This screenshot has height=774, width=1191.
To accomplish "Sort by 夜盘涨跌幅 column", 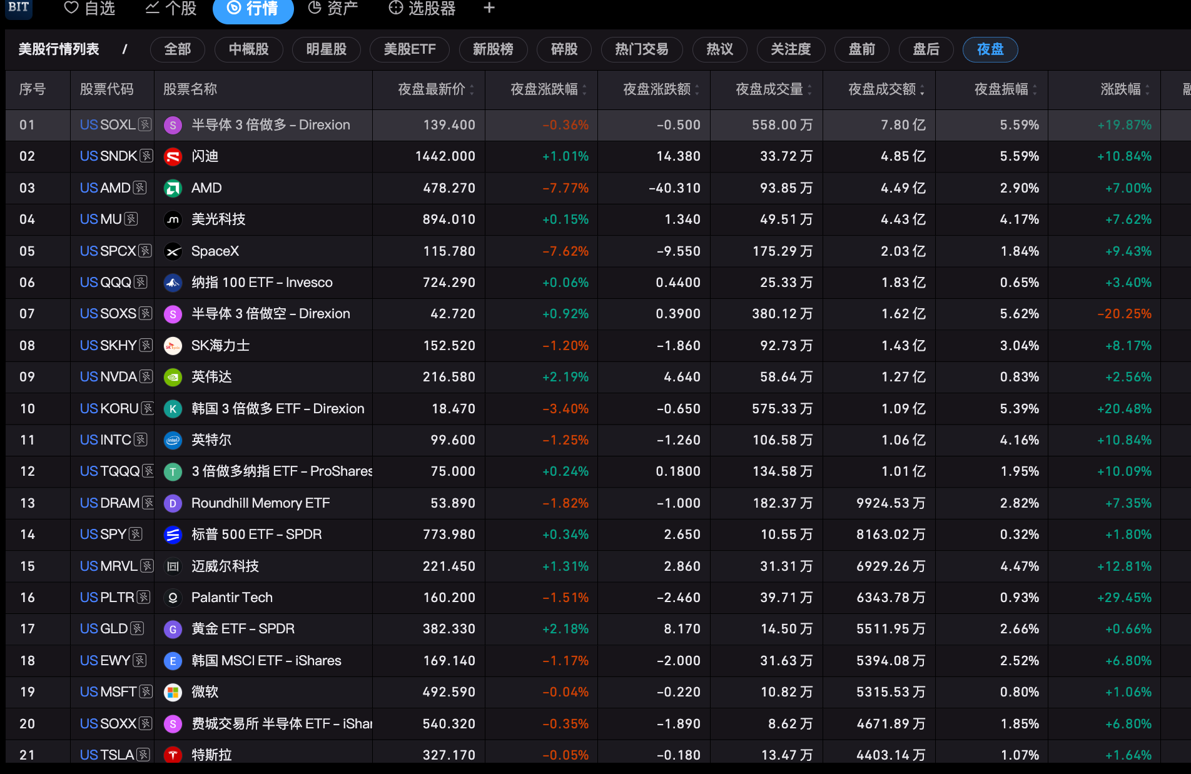I will [x=549, y=89].
